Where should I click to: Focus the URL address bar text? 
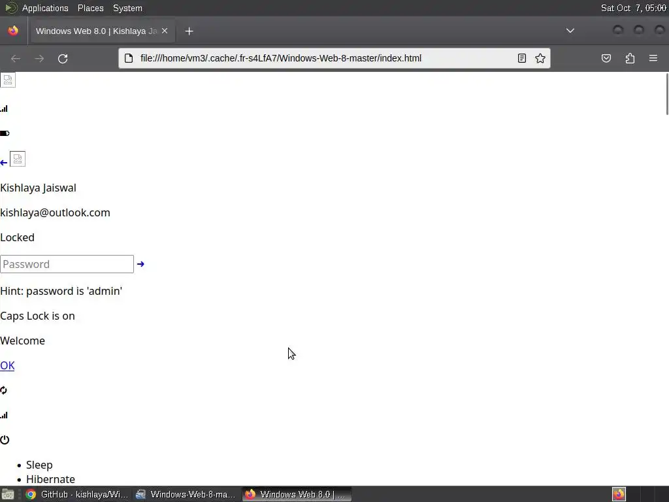click(281, 58)
